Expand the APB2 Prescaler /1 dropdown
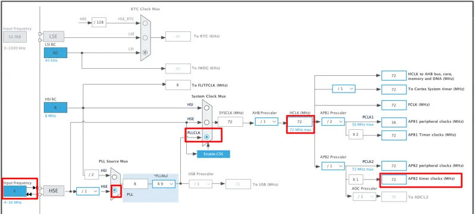Viewport: 476px width, 214px height. coord(333,166)
